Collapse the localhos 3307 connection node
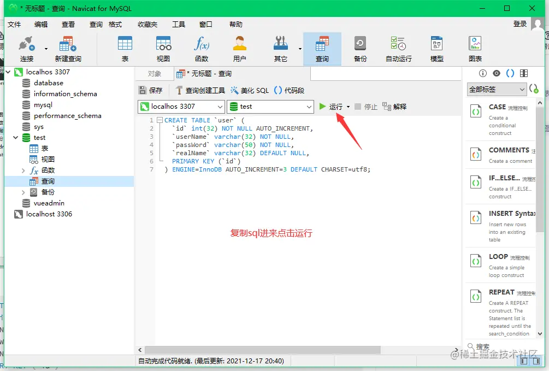 (8, 72)
